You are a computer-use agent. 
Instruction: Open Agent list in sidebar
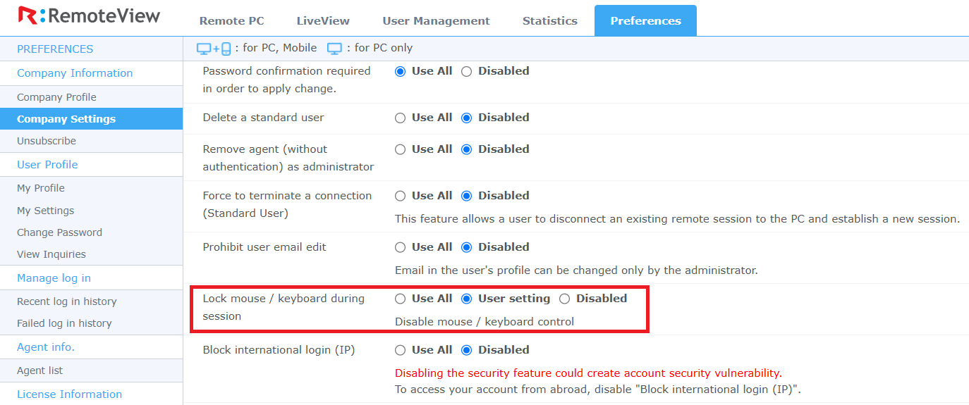pos(39,370)
